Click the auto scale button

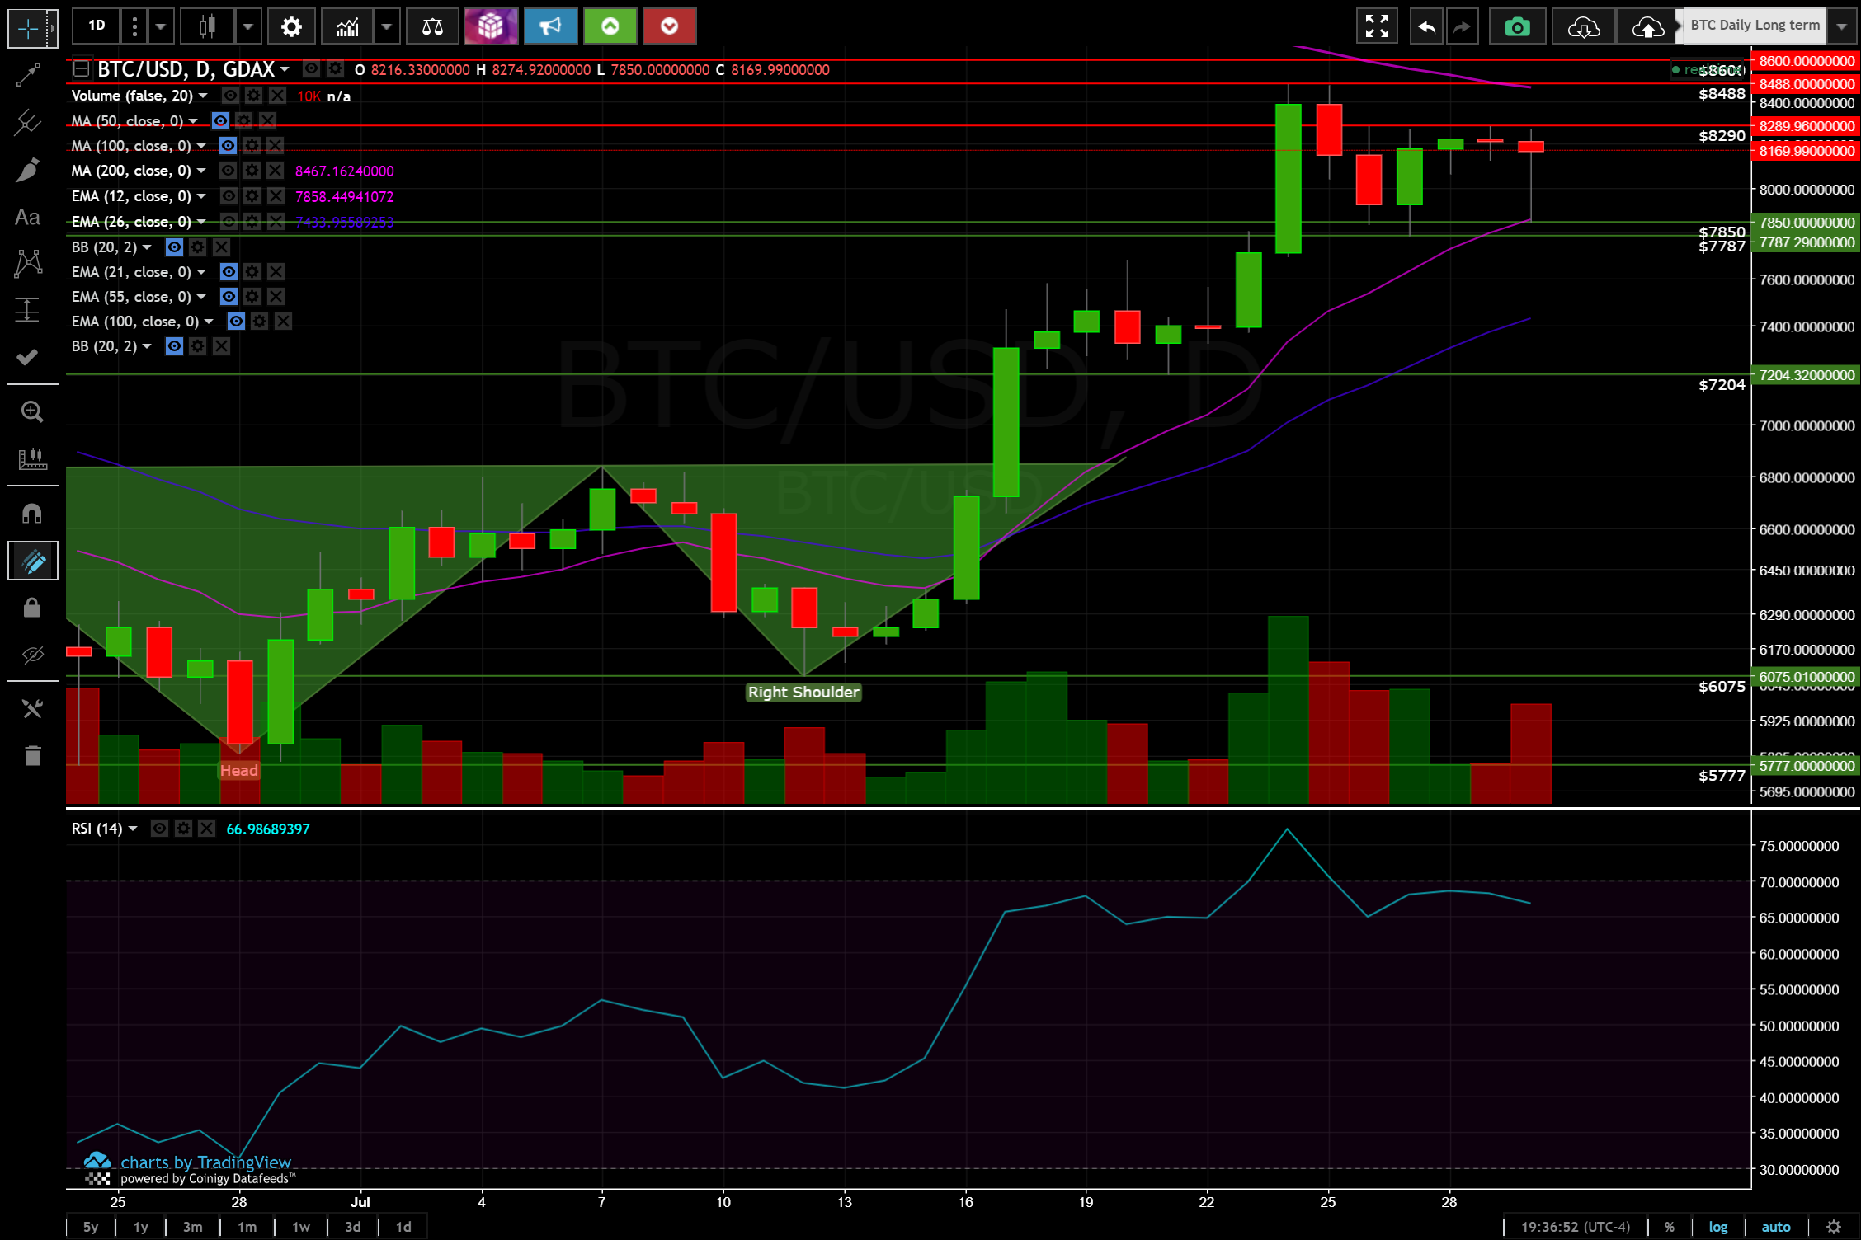(1775, 1226)
